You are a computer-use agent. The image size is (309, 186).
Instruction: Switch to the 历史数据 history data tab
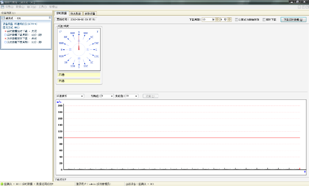pos(75,13)
